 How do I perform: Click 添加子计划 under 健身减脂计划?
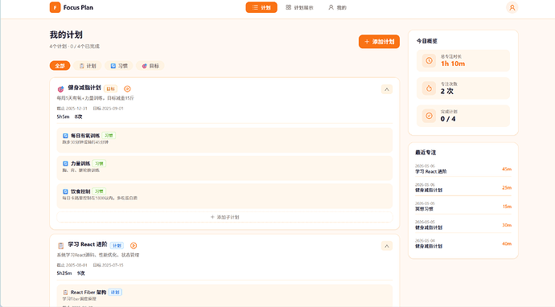pyautogui.click(x=224, y=217)
